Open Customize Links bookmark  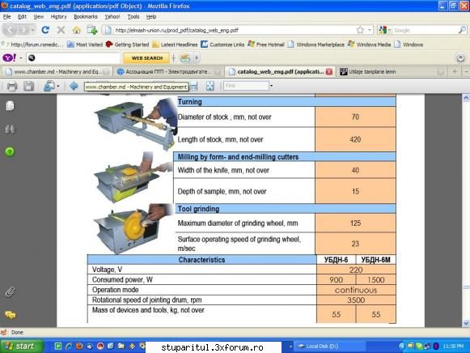pos(222,45)
